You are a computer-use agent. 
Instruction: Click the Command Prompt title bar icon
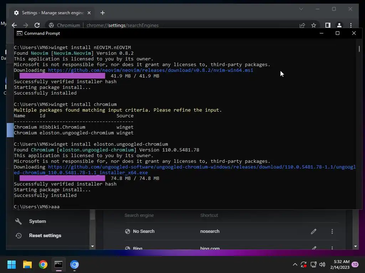tap(20, 33)
